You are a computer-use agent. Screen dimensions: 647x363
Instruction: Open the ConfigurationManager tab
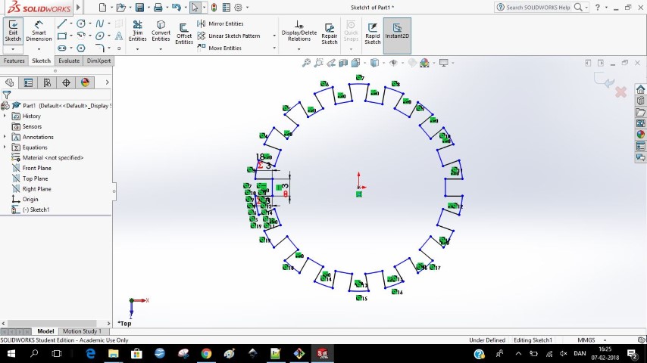tap(47, 82)
